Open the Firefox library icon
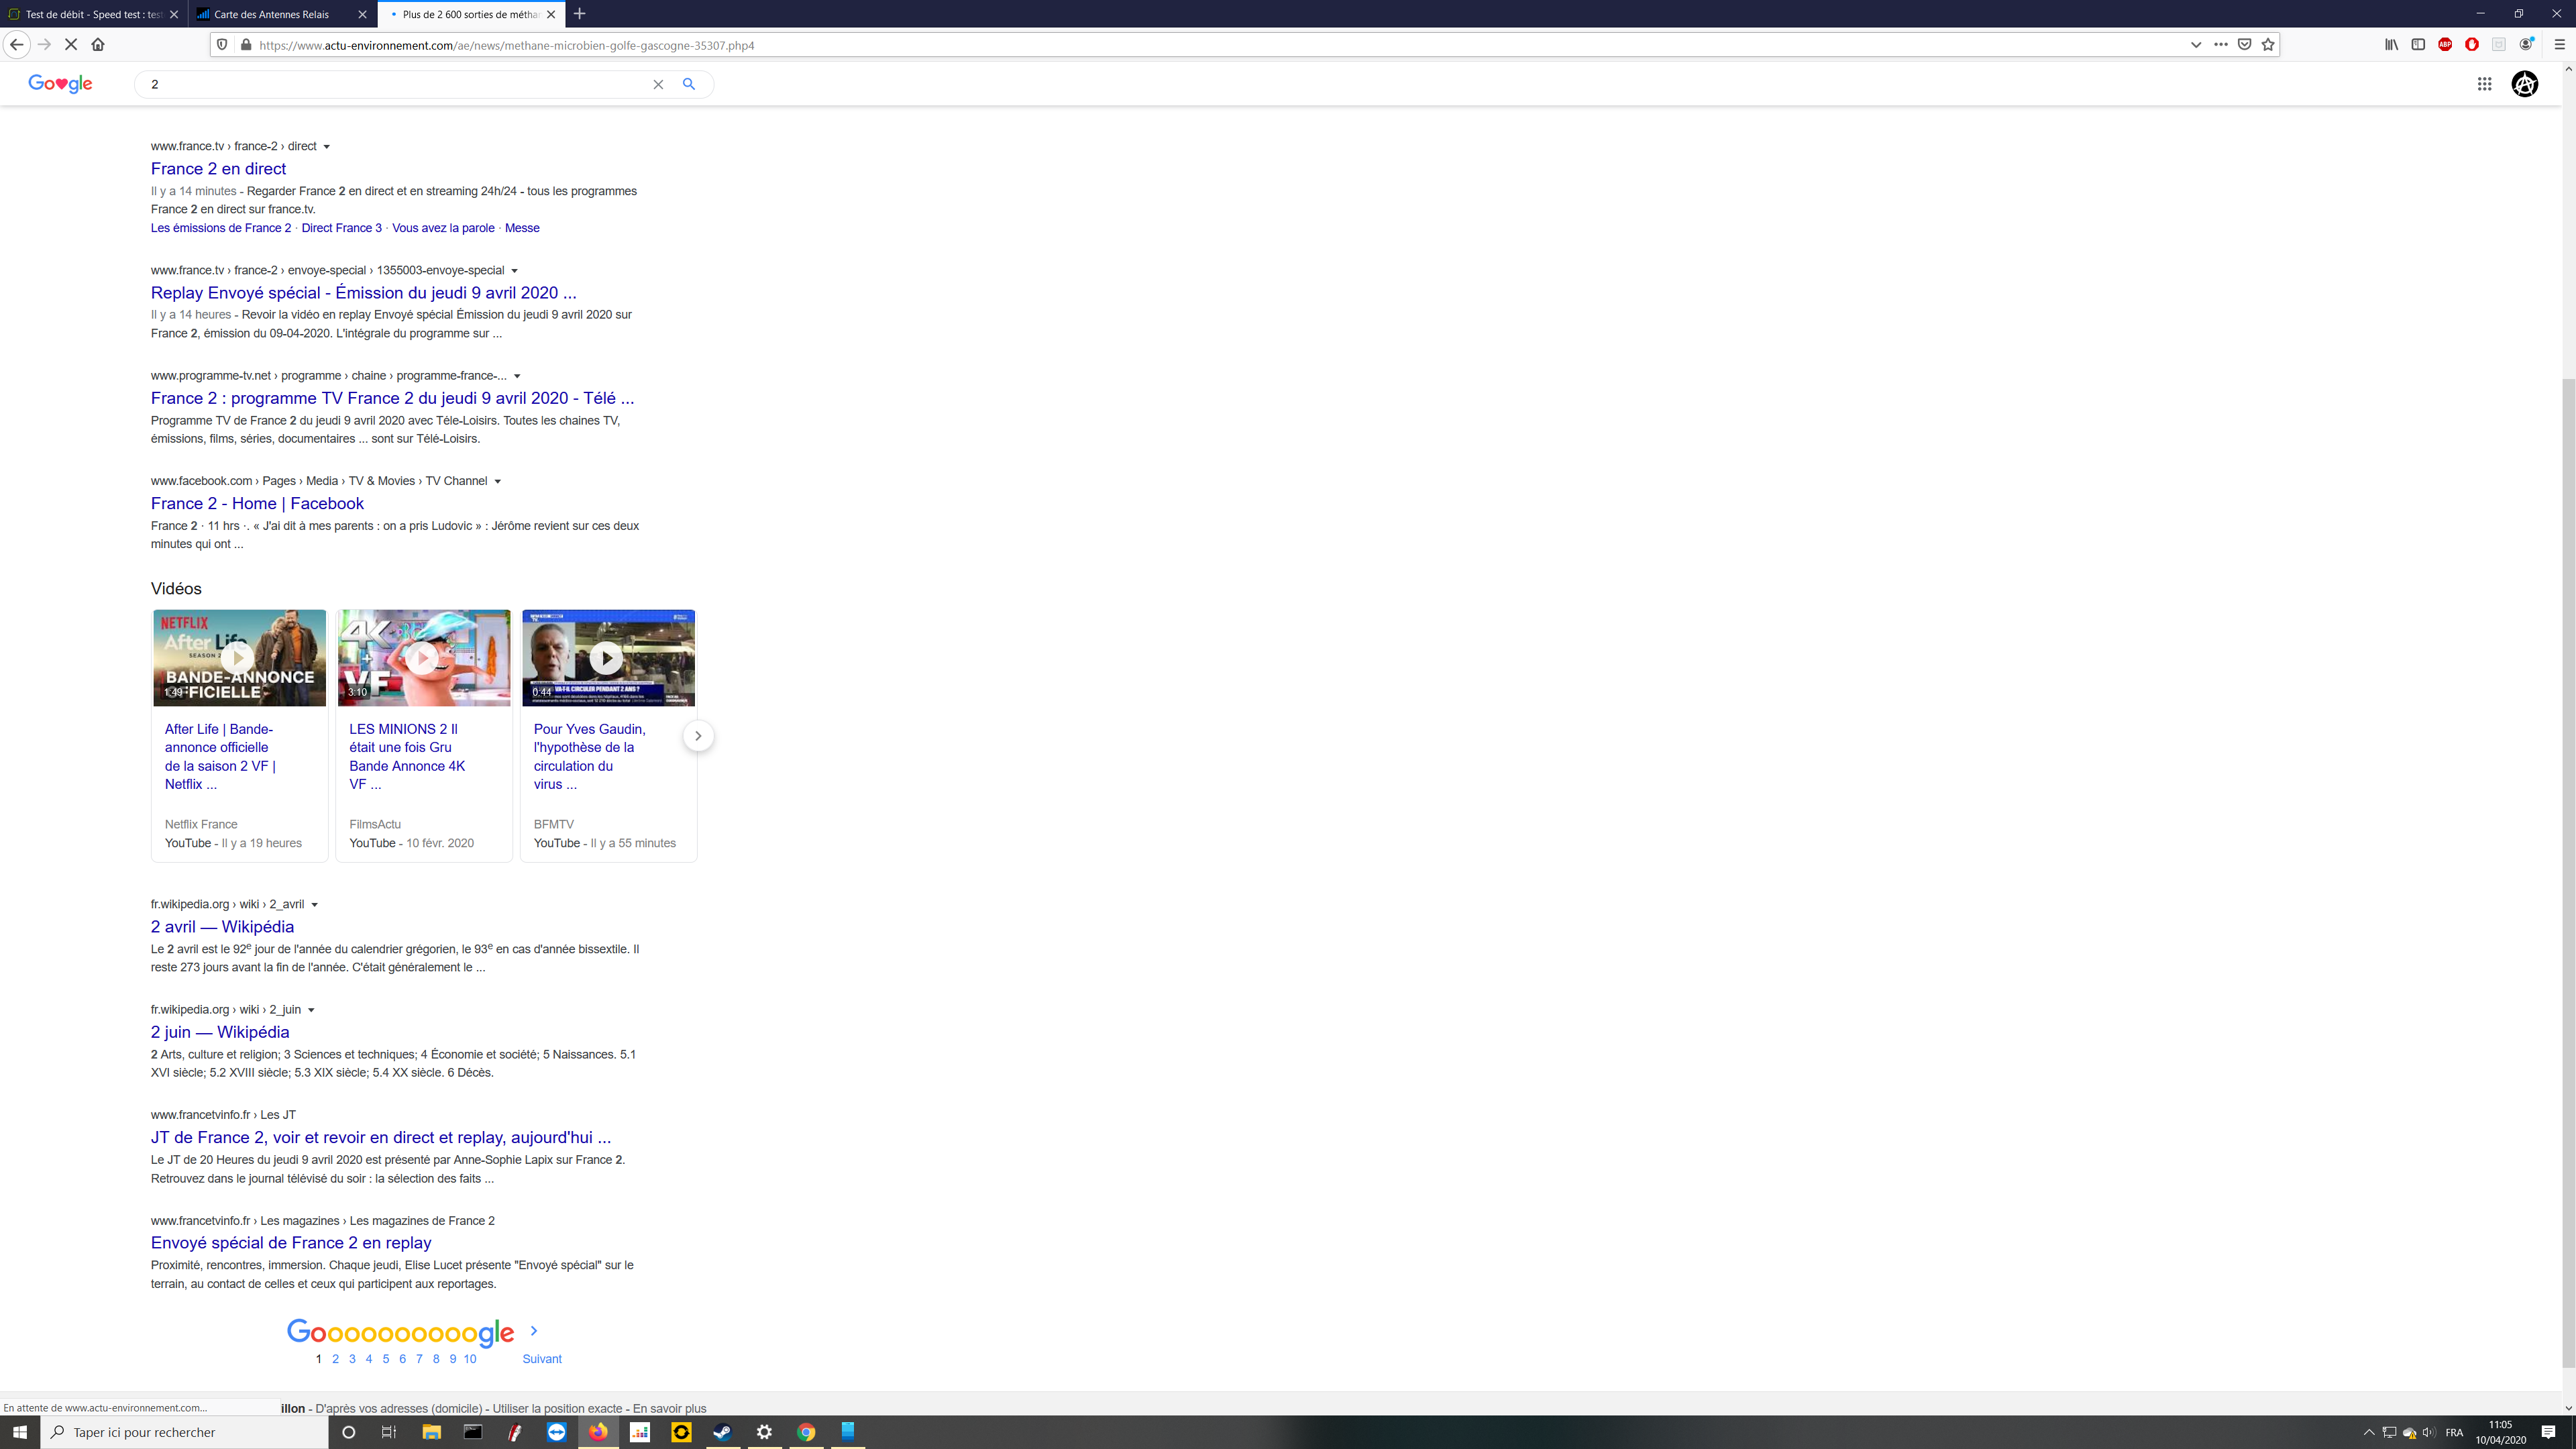 (x=2391, y=44)
